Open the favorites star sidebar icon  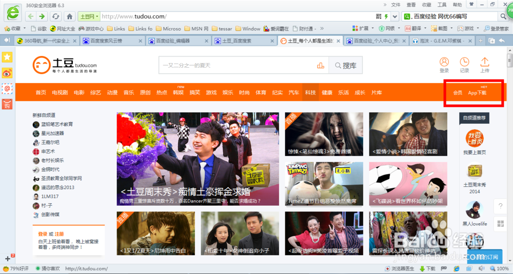tap(7, 57)
